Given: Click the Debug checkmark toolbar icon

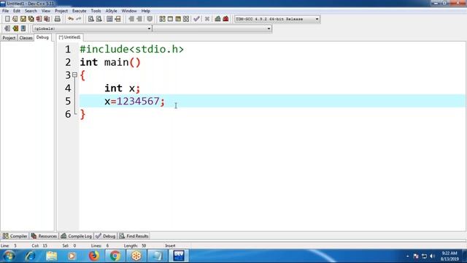Looking at the screenshot, I should click(196, 19).
